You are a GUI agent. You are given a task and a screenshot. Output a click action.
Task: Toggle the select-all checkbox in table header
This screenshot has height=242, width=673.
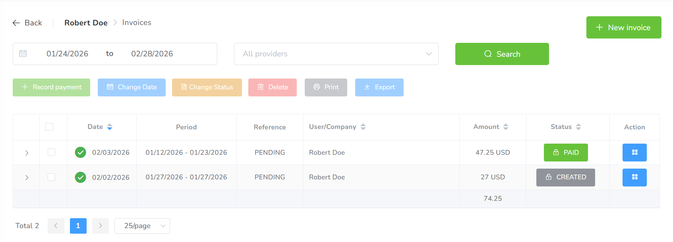click(49, 127)
